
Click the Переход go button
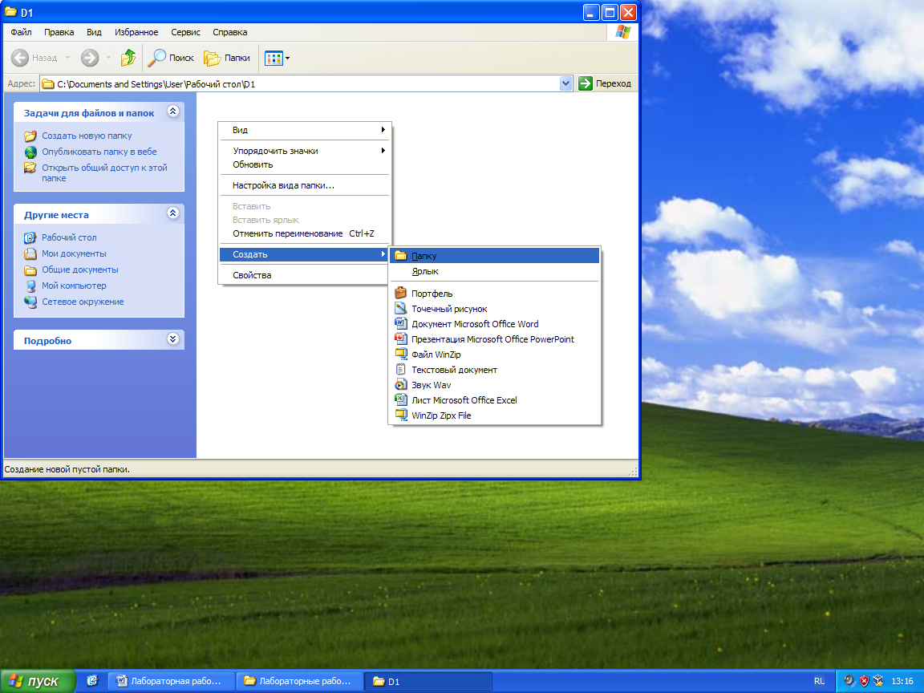click(606, 83)
